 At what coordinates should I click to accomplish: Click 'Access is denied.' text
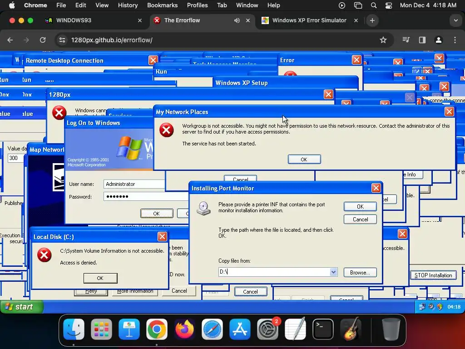point(79,263)
